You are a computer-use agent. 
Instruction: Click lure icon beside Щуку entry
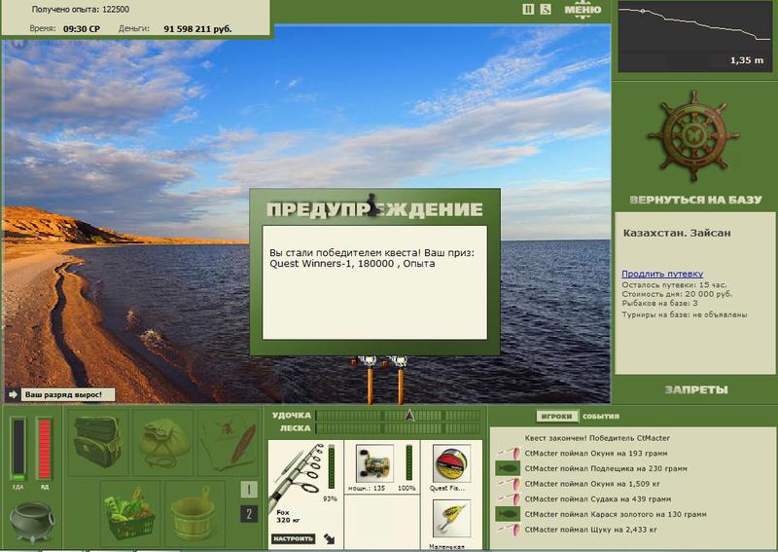pos(508,530)
